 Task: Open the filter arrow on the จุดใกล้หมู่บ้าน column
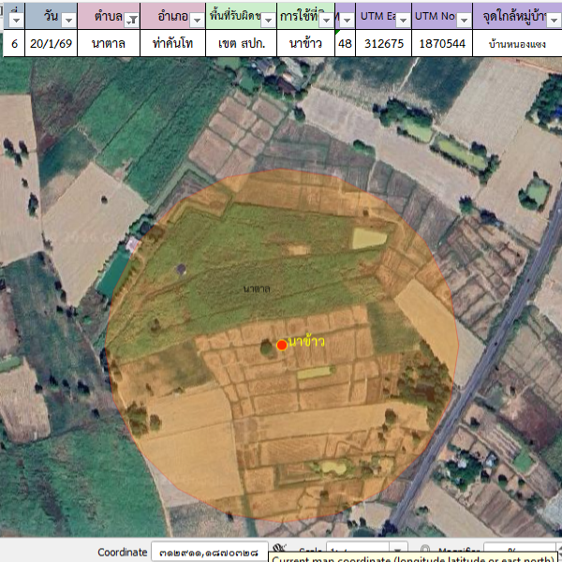pyautogui.click(x=555, y=19)
